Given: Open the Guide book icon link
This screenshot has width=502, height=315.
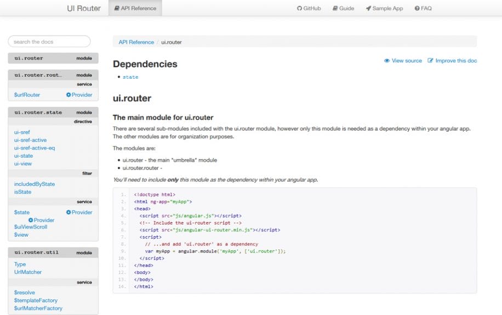Looking at the screenshot, I should coord(335,9).
